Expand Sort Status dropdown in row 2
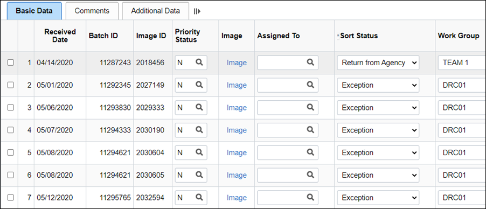This screenshot has width=486, height=209. pyautogui.click(x=378, y=85)
